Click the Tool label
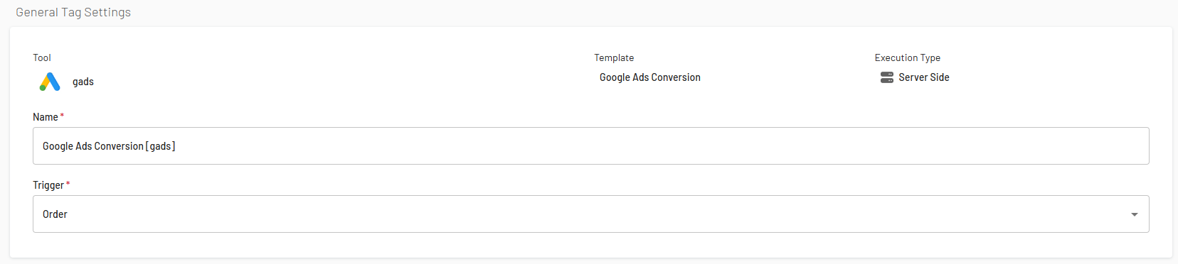The height and width of the screenshot is (264, 1178). point(42,57)
